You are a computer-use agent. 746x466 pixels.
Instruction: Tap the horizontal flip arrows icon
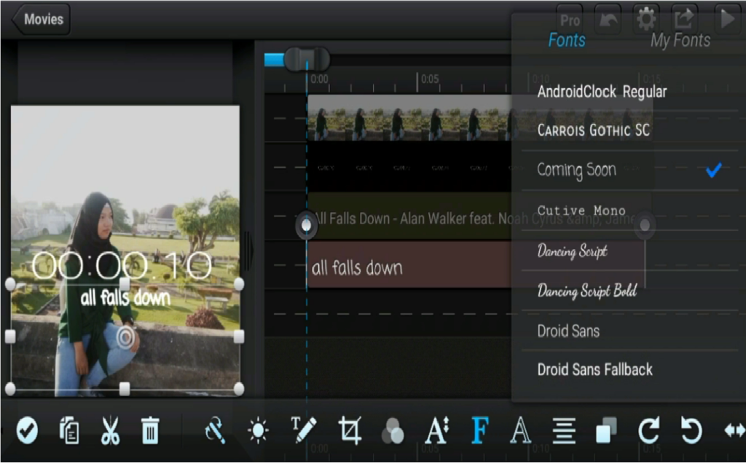click(734, 431)
